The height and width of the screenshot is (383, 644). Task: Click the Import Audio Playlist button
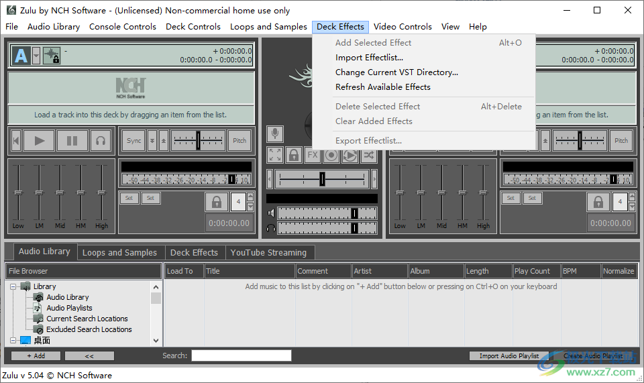pos(508,356)
